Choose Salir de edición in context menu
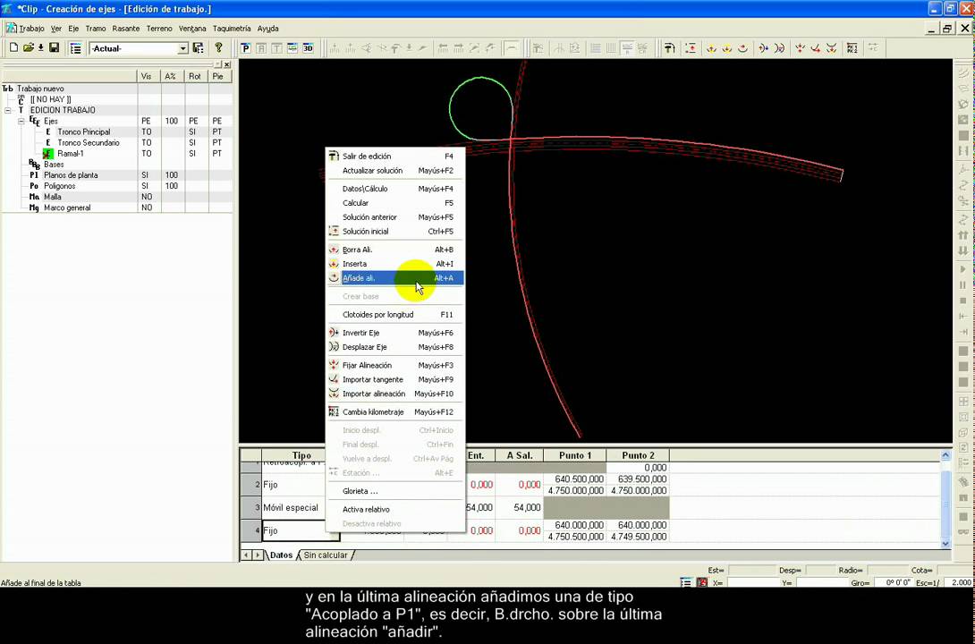 point(394,156)
